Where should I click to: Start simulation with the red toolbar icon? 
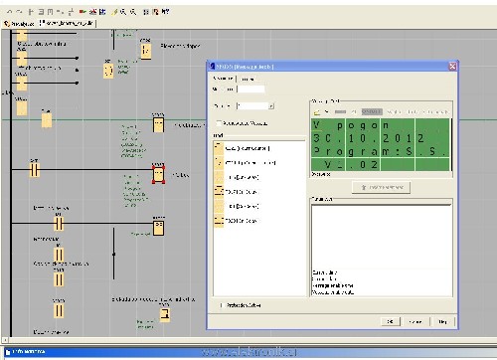(x=83, y=12)
